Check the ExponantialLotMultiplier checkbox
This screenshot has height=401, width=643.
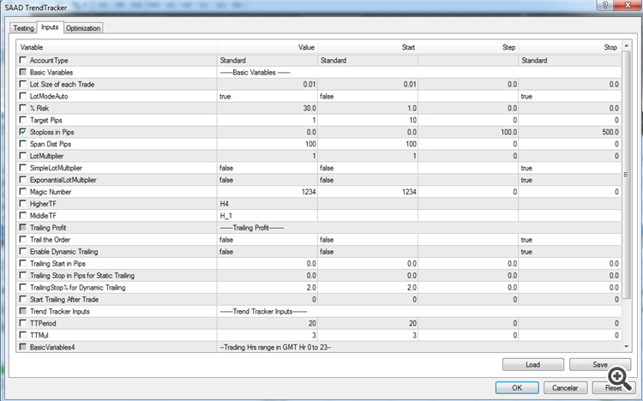(x=23, y=180)
